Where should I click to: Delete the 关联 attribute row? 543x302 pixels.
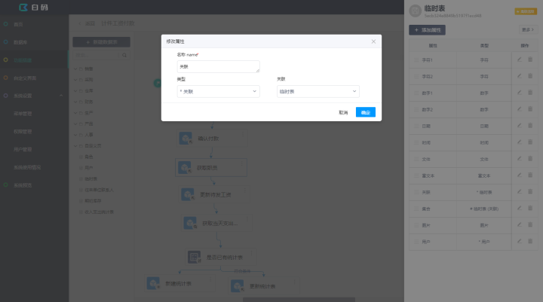pos(530,191)
